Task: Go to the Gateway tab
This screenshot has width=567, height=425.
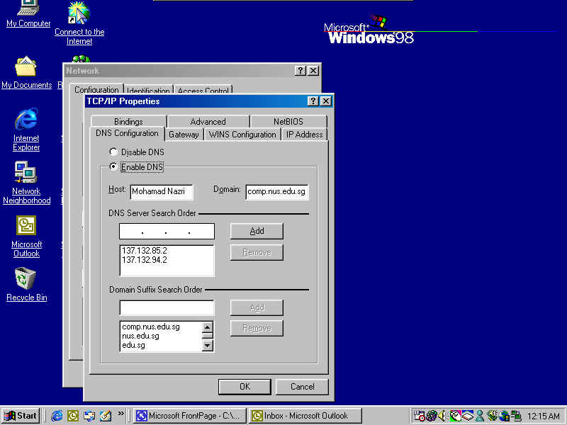Action: click(x=184, y=135)
